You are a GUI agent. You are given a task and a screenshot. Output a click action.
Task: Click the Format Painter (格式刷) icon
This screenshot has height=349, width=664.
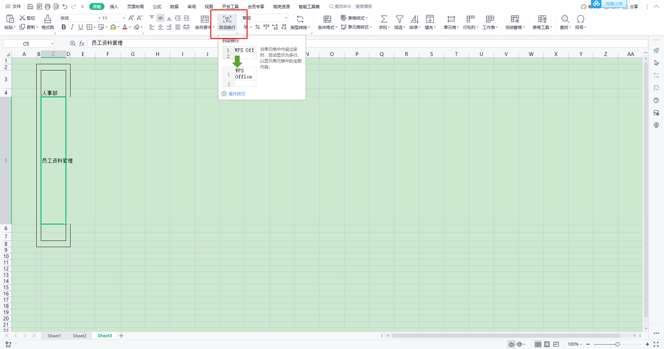[x=48, y=19]
